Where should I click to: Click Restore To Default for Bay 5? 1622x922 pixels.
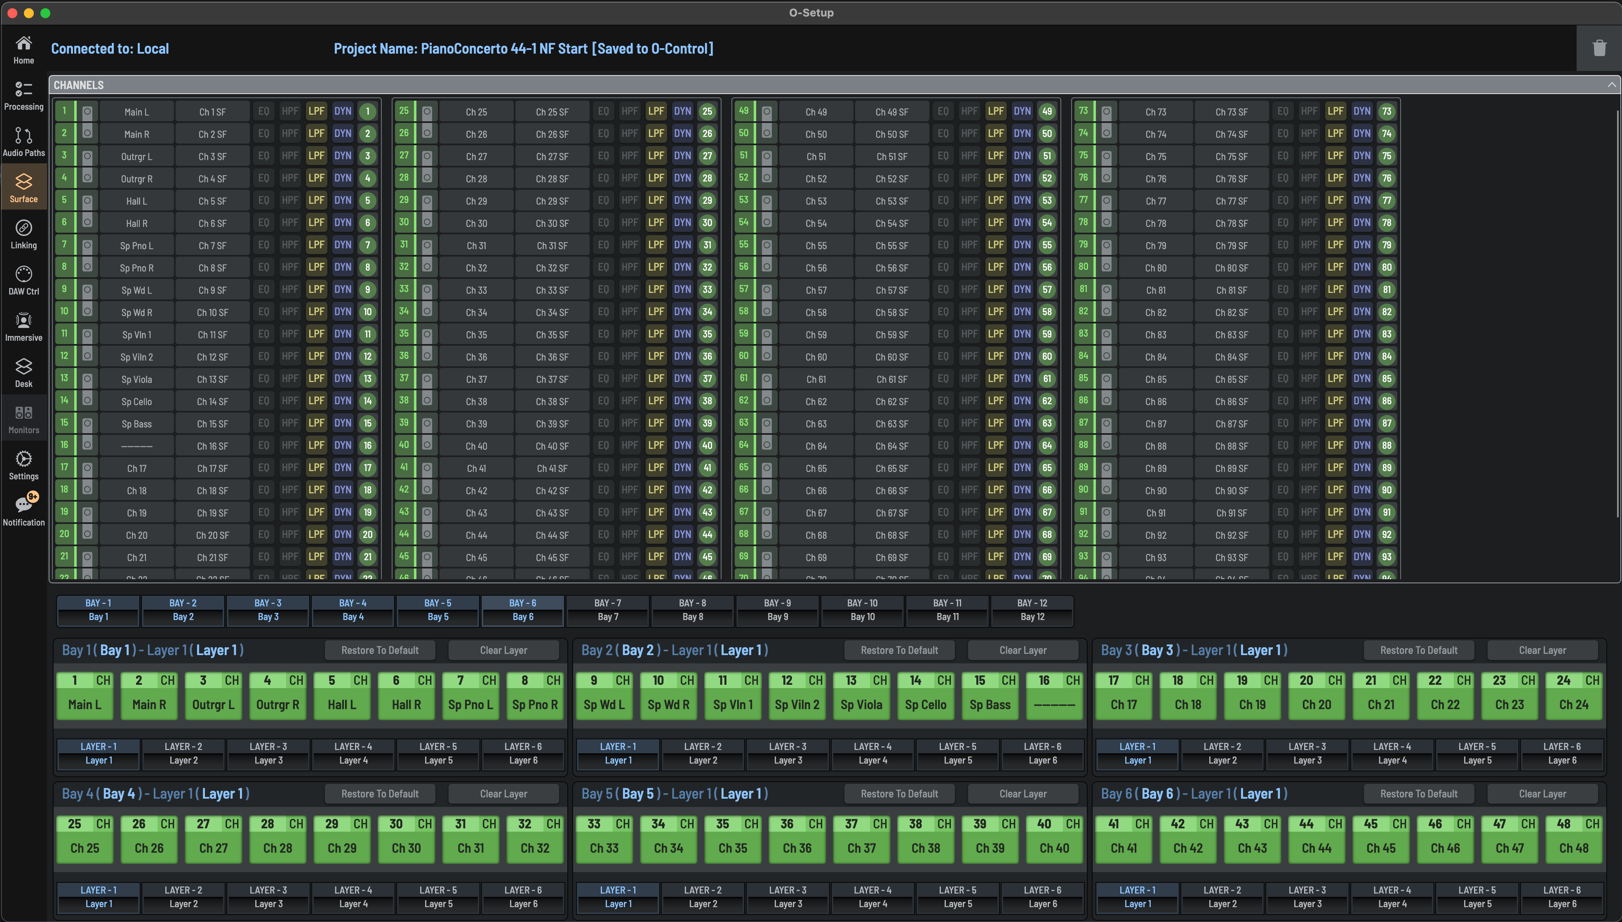[x=899, y=794]
